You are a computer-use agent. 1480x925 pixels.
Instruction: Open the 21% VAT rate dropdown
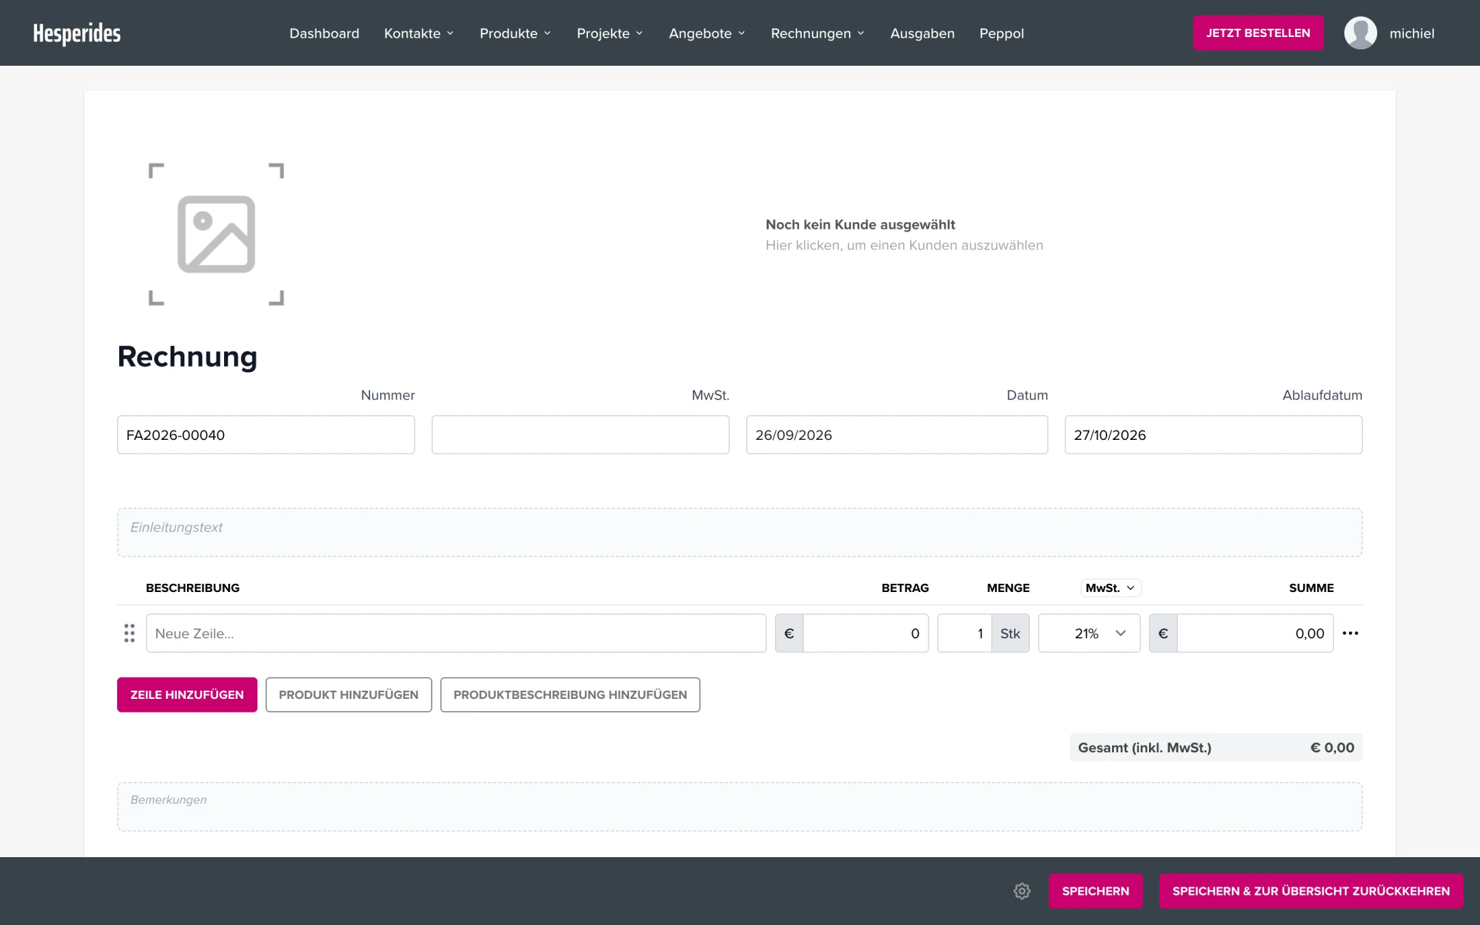coord(1089,633)
